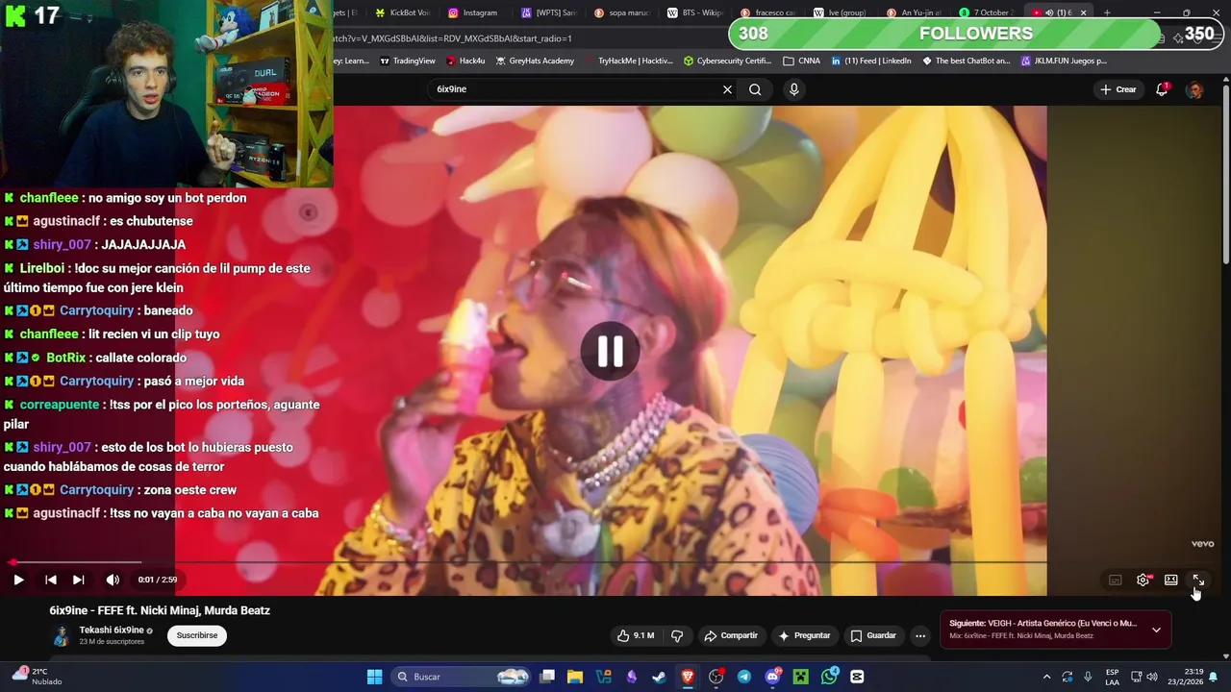This screenshot has width=1231, height=692.
Task: Switch to the [WPTS] browser tab
Action: (548, 12)
